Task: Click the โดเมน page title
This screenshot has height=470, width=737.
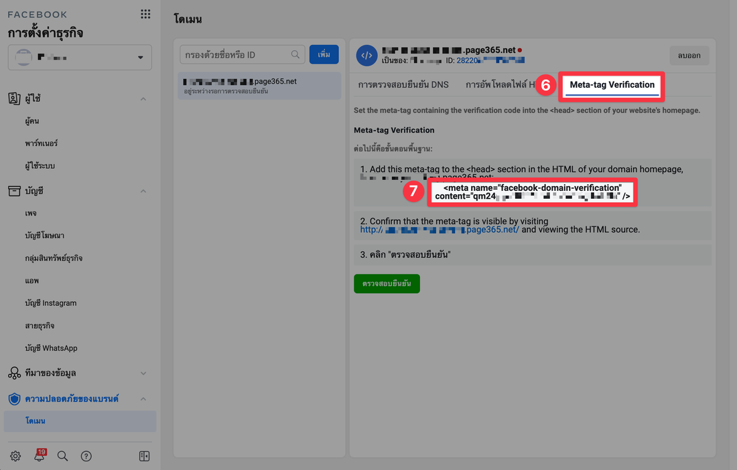Action: pos(188,19)
